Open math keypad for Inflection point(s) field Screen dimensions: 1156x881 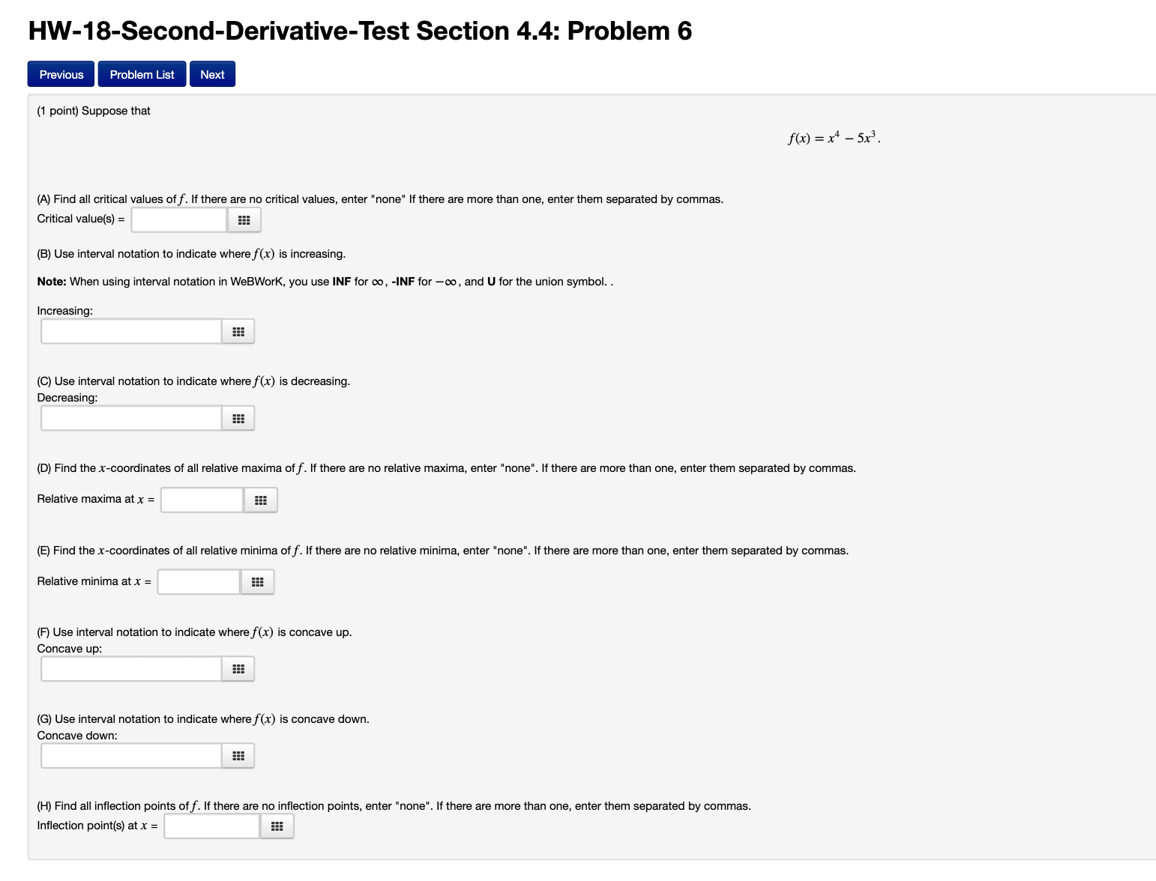[277, 826]
